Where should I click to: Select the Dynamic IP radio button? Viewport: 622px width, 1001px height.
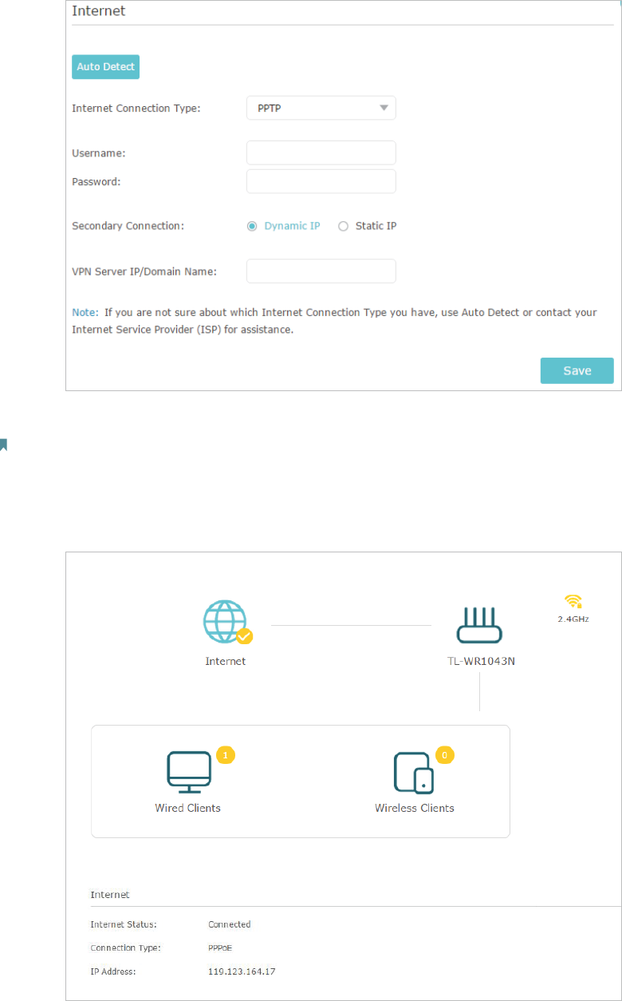point(252,226)
